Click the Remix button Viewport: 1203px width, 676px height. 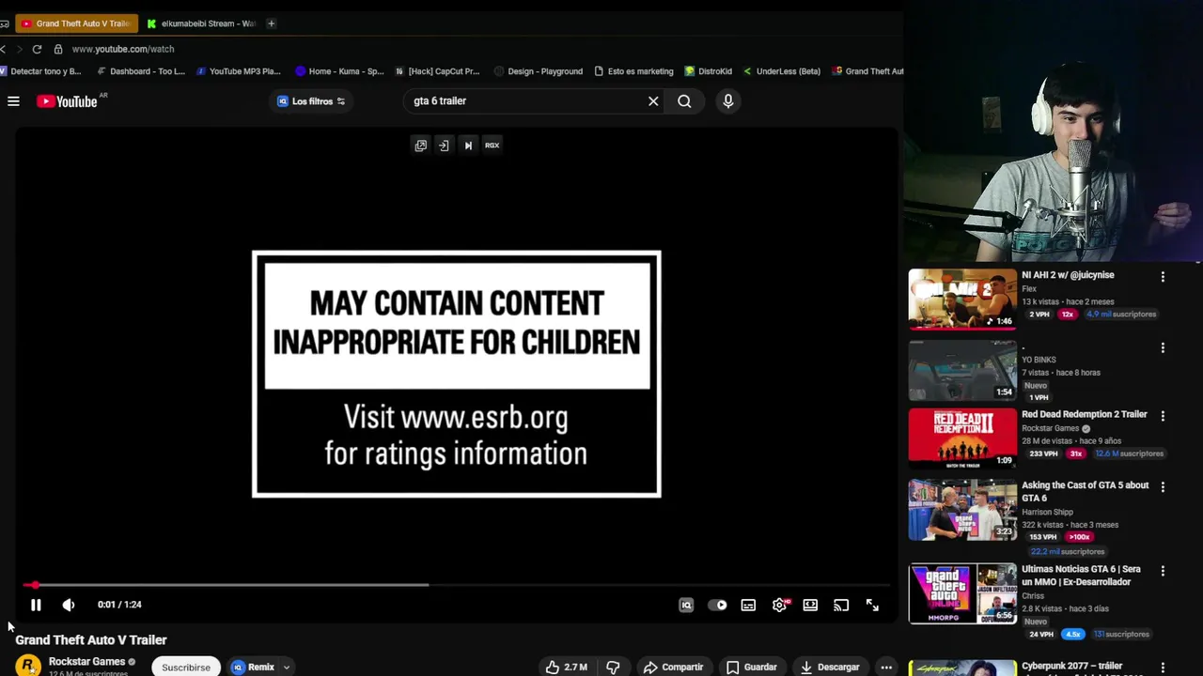coord(254,668)
